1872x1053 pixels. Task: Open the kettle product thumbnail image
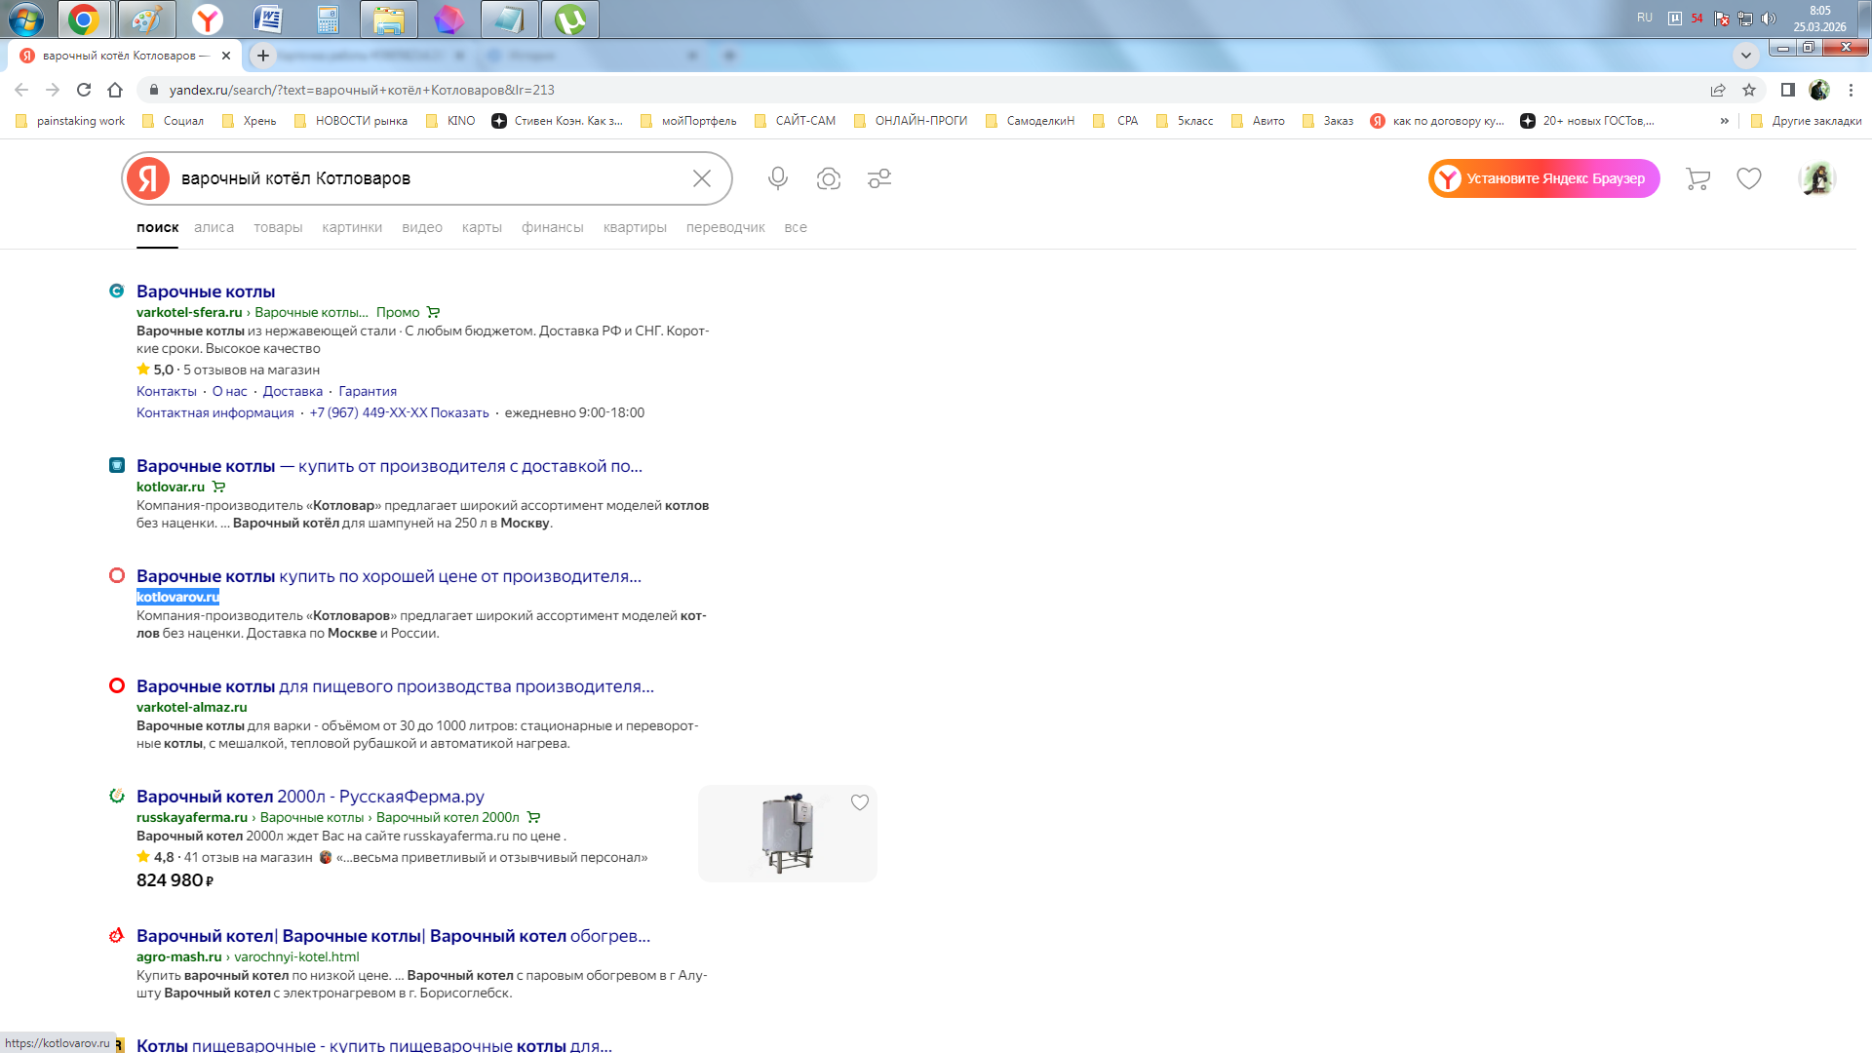786,834
